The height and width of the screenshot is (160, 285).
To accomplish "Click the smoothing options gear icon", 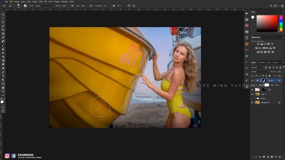I will point(114,6).
